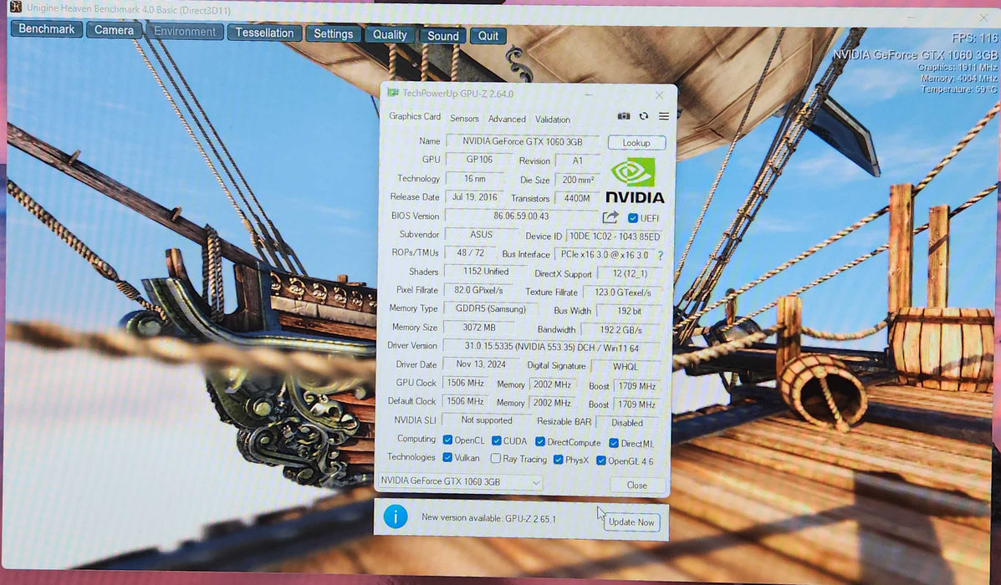Image resolution: width=1001 pixels, height=585 pixels.
Task: Click the DirectX Support value "12 (12_1)"
Action: coord(630,273)
